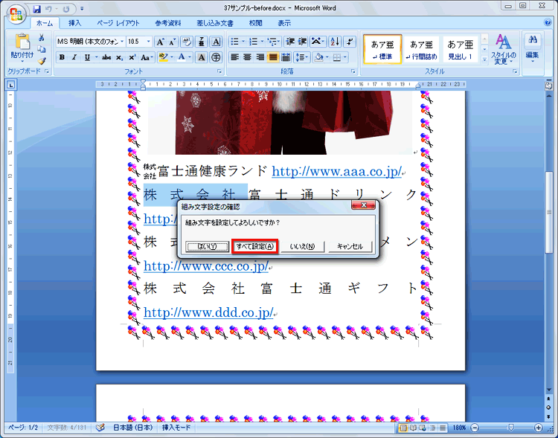Toggle strikethrough formatting
Image resolution: width=558 pixels, height=438 pixels.
tap(106, 57)
